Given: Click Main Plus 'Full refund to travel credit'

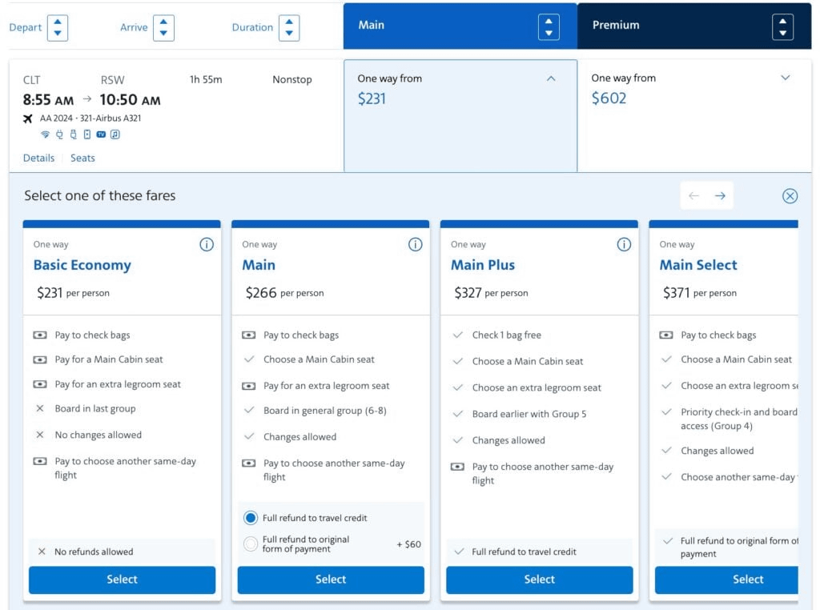Looking at the screenshot, I should coord(524,552).
